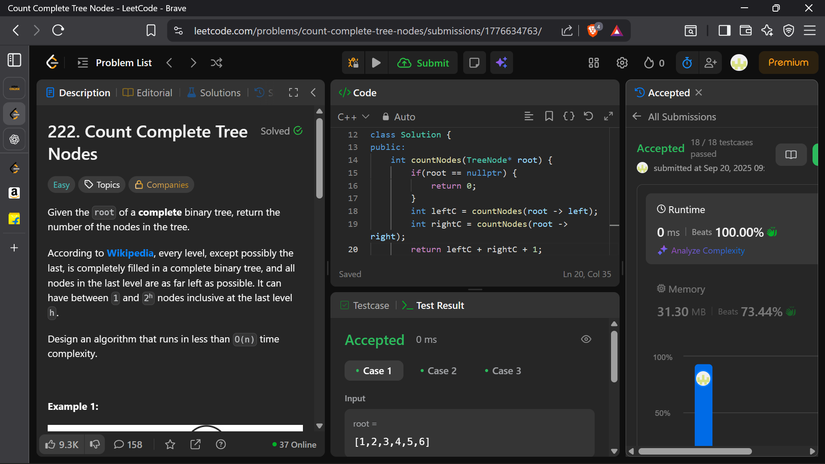The image size is (825, 464).
Task: Expand the Topics tag
Action: tap(102, 185)
